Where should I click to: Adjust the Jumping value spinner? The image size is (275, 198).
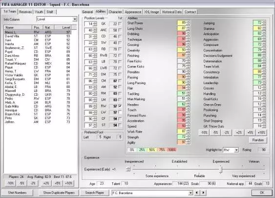click(x=264, y=22)
